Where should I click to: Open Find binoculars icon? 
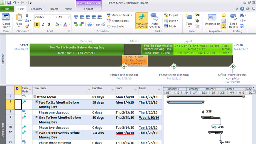242,15
